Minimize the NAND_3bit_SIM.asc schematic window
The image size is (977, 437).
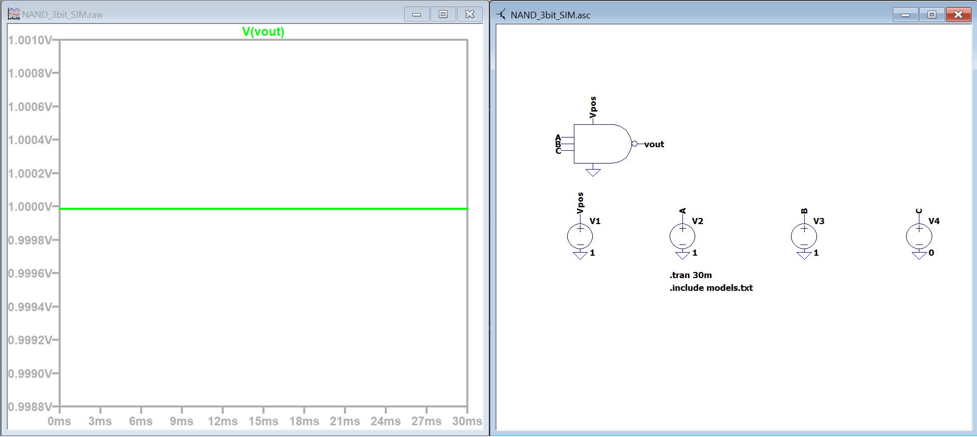pos(906,15)
